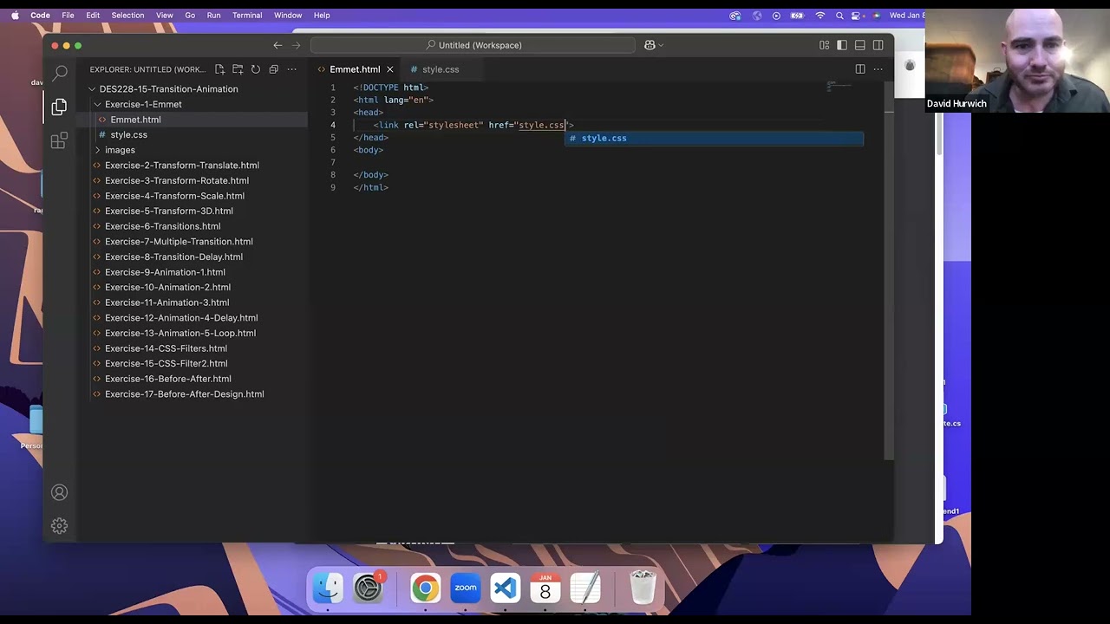This screenshot has width=1110, height=624.
Task: Close the Emmet.html editor tab
Action: point(390,69)
